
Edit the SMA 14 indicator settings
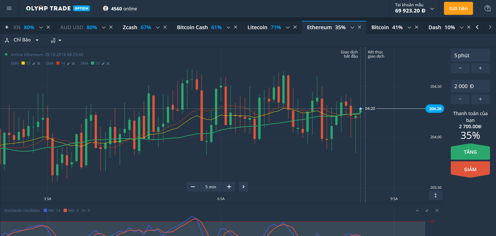(69, 64)
